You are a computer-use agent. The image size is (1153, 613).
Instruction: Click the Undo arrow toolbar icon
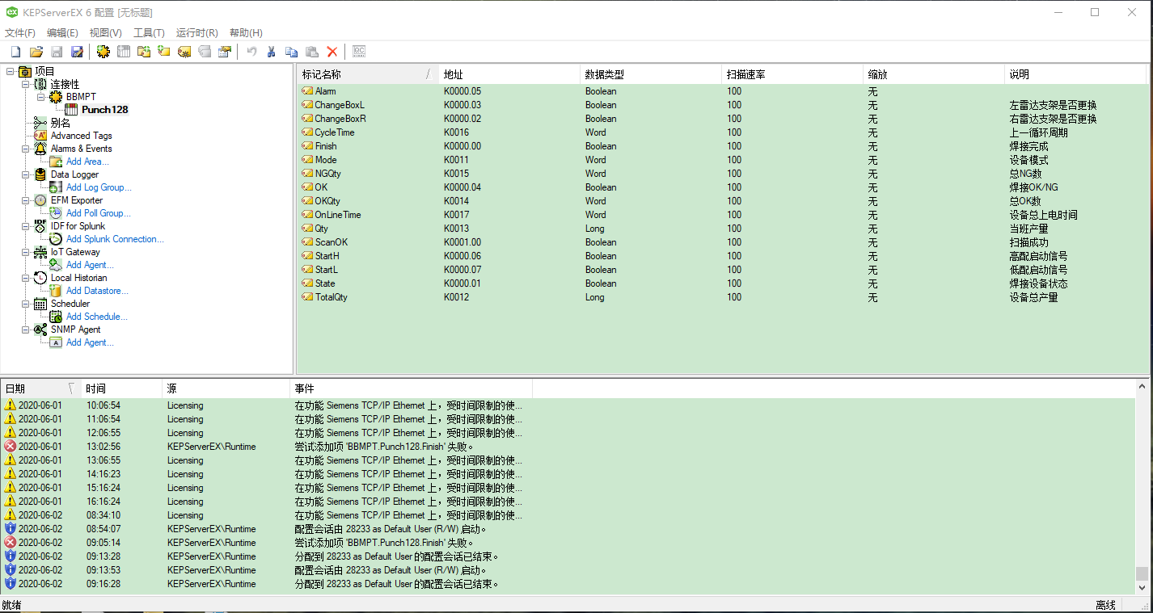tap(251, 52)
